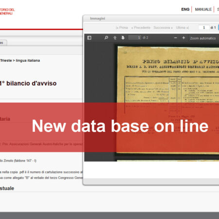Select the image number field showing 1
Image resolution: width=219 pixels, height=219 pixels.
(x=203, y=28)
